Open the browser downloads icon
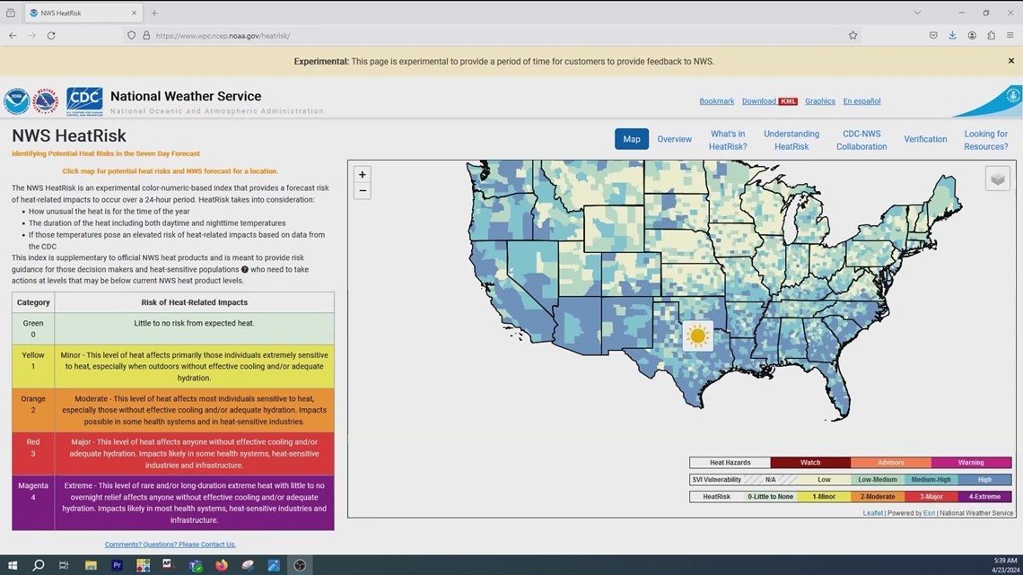This screenshot has height=575, width=1023. coord(952,35)
